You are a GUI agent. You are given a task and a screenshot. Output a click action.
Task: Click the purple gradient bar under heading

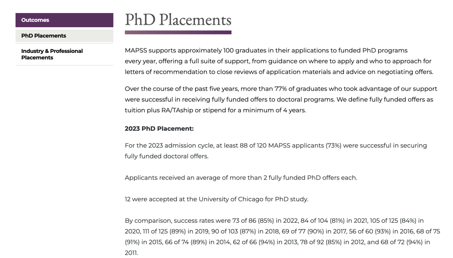(x=178, y=32)
